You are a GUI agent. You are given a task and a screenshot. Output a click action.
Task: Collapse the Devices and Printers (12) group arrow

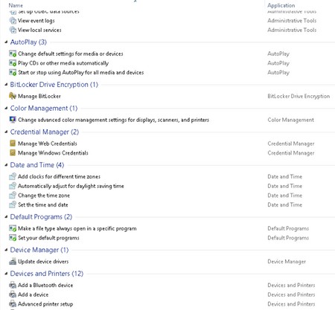pos(6,274)
